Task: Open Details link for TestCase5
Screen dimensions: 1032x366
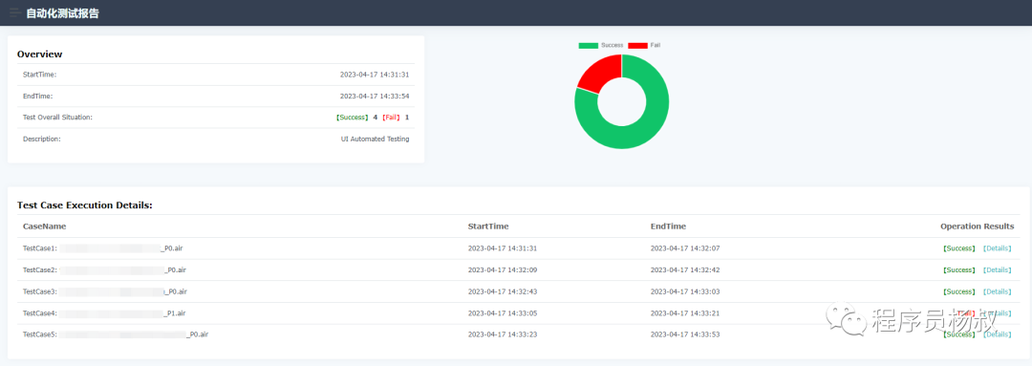Action: [x=997, y=334]
